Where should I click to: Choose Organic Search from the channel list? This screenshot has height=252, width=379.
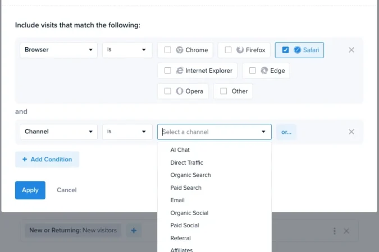(190, 175)
